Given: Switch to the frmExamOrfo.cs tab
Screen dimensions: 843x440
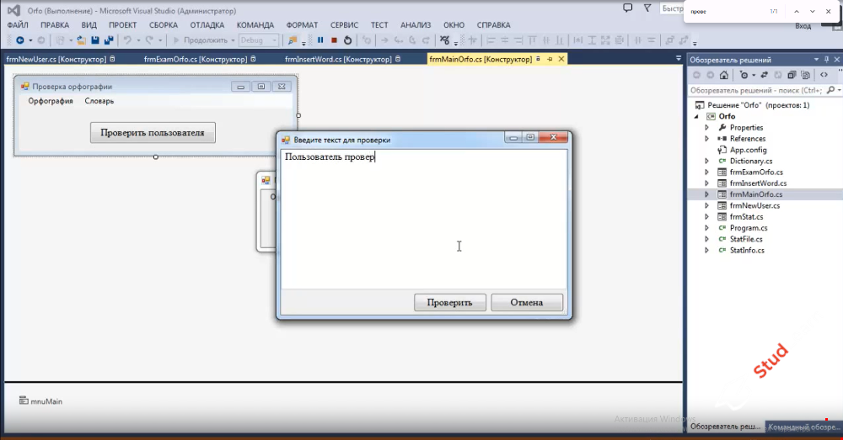Looking at the screenshot, I should click(x=195, y=59).
